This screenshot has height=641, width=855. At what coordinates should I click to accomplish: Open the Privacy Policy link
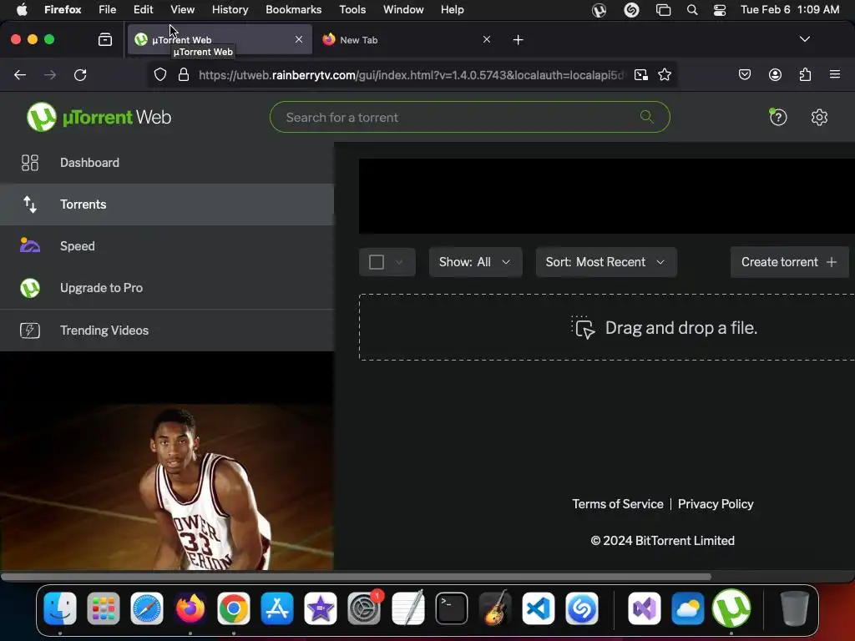[x=716, y=504]
